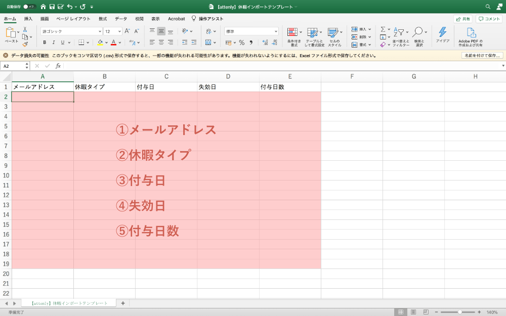The image size is (506, 316).
Task: Click the formula bar input field
Action: coord(278,66)
